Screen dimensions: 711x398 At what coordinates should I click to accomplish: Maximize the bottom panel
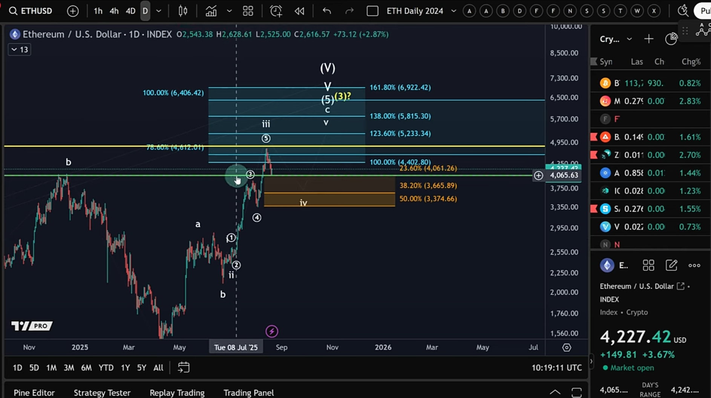[x=576, y=392]
